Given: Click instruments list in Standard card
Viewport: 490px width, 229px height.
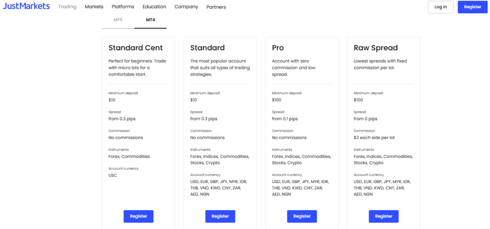Looking at the screenshot, I should click(220, 160).
